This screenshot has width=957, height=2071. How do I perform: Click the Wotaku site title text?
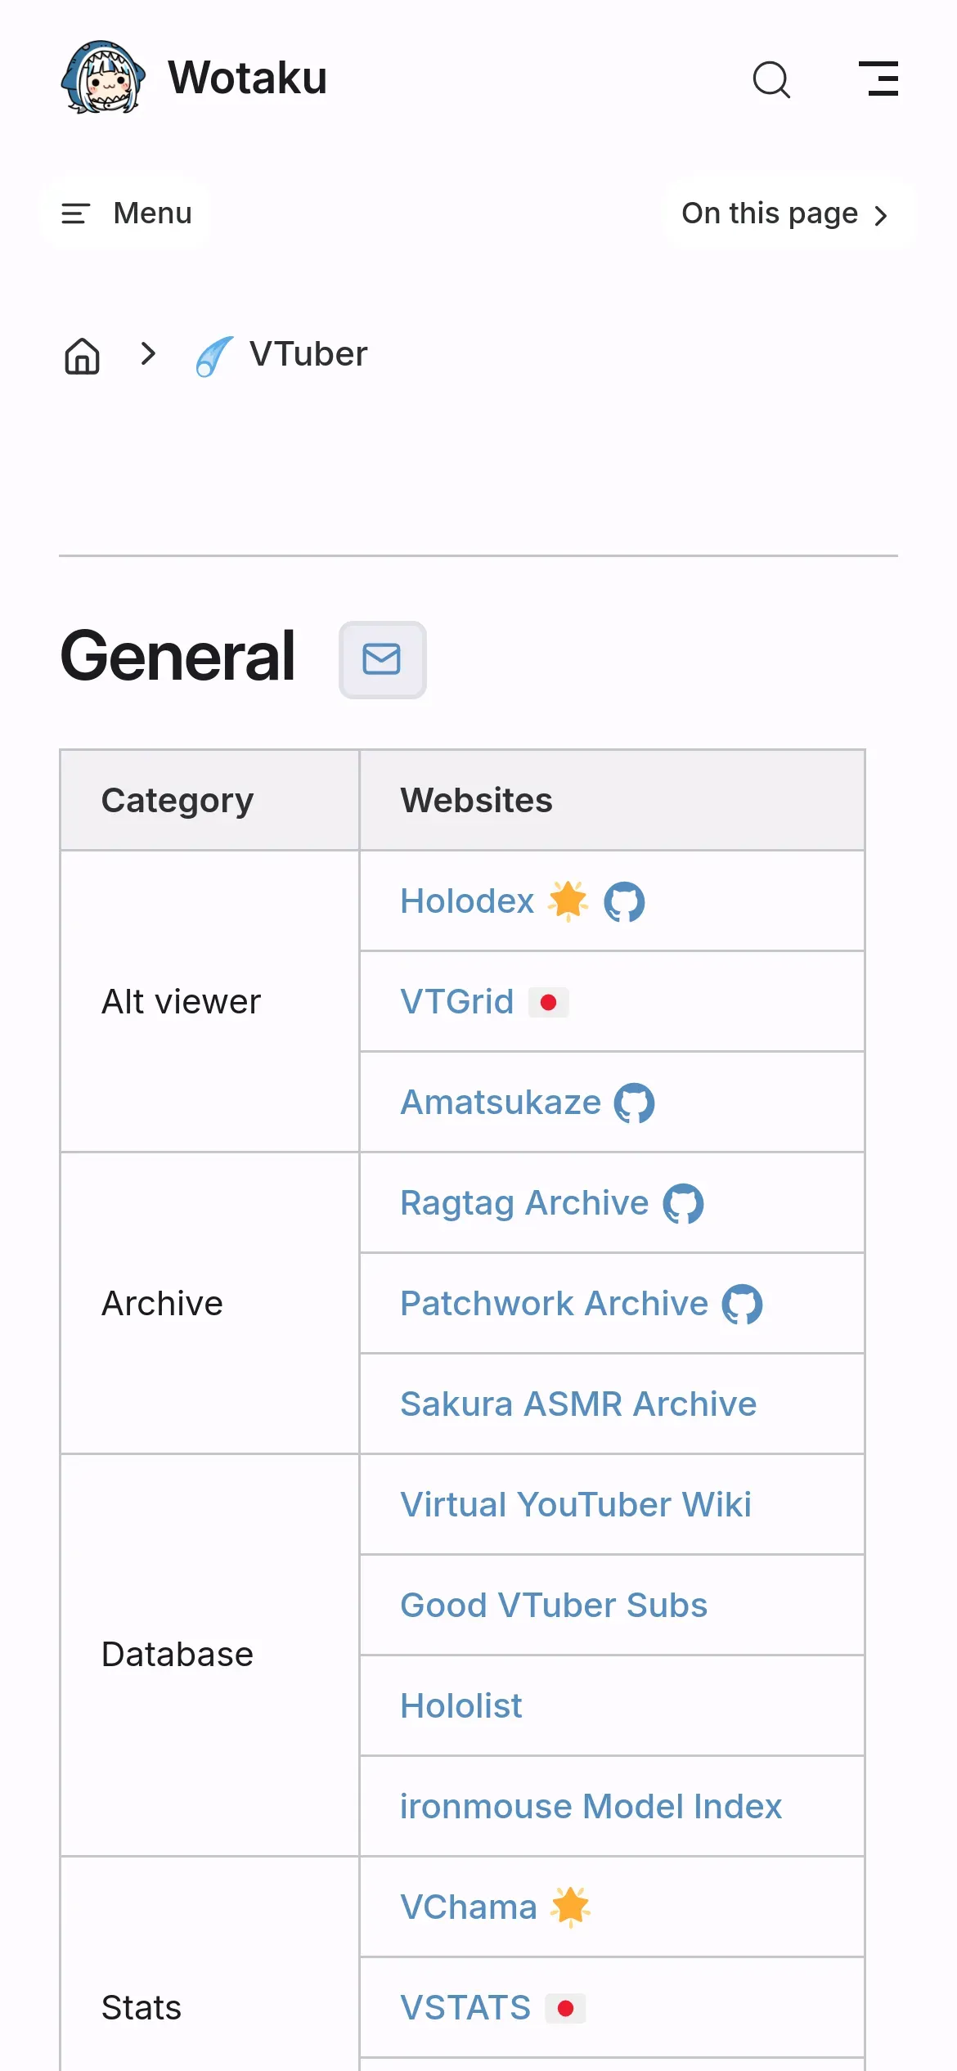click(x=247, y=79)
